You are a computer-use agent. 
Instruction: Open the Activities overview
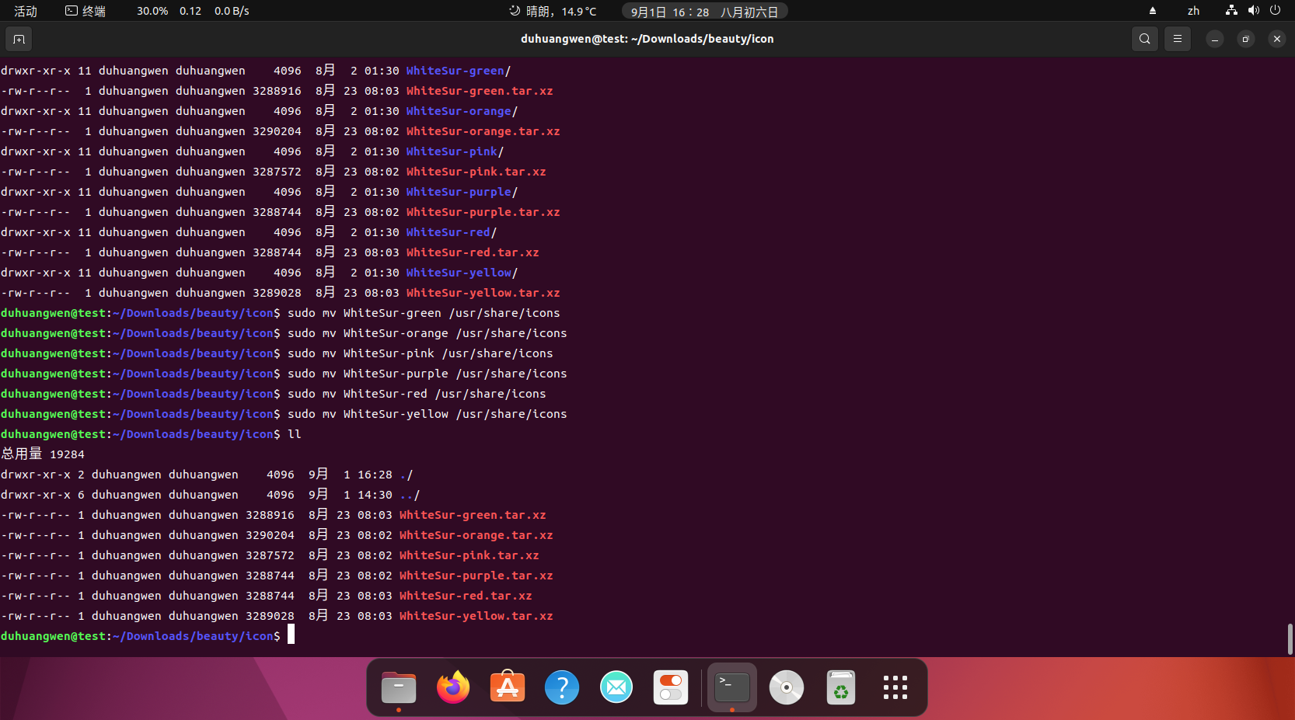(26, 11)
